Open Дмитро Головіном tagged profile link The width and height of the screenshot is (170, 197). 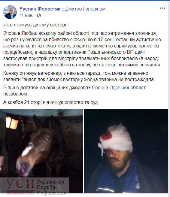86,9
